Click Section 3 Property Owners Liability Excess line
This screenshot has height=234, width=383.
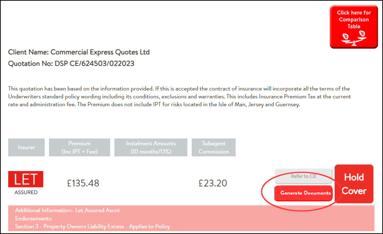[92, 227]
